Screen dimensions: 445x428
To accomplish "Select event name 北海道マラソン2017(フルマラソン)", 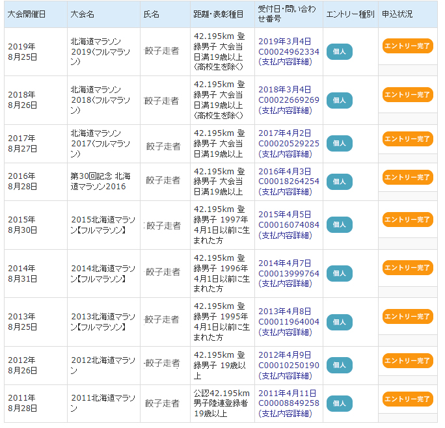I will point(100,144).
